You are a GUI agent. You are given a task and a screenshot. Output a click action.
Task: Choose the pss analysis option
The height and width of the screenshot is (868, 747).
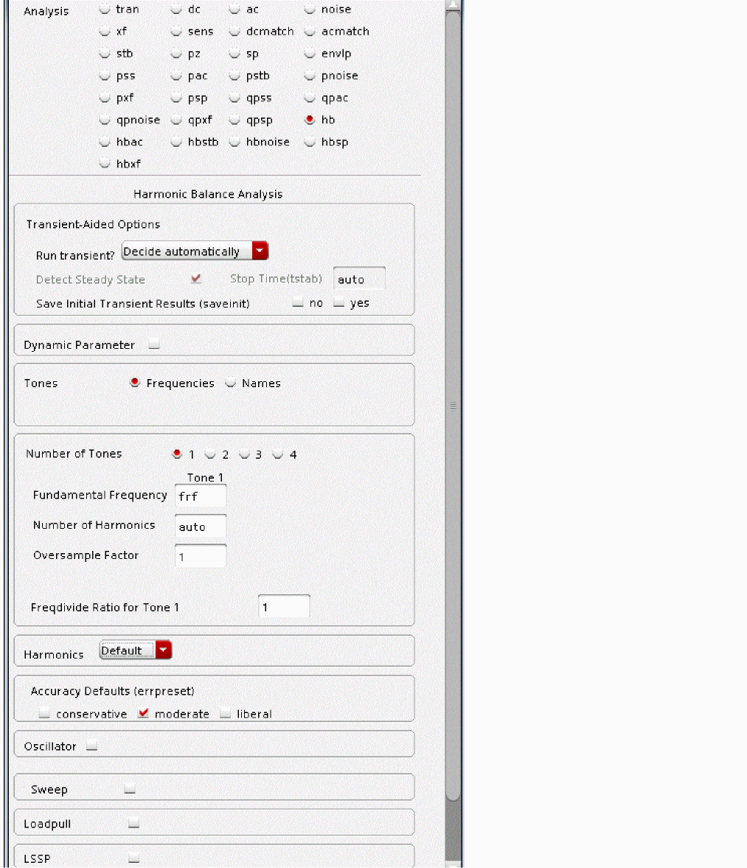(x=105, y=76)
